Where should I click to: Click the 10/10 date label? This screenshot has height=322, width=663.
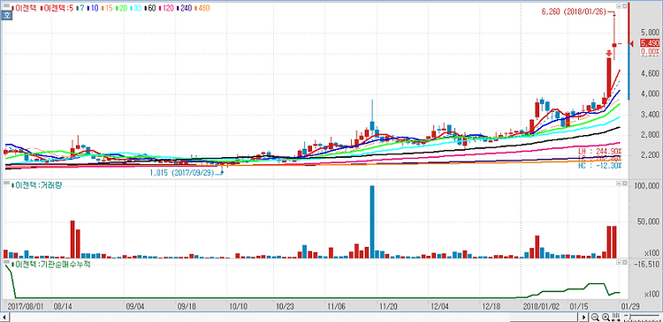point(238,305)
